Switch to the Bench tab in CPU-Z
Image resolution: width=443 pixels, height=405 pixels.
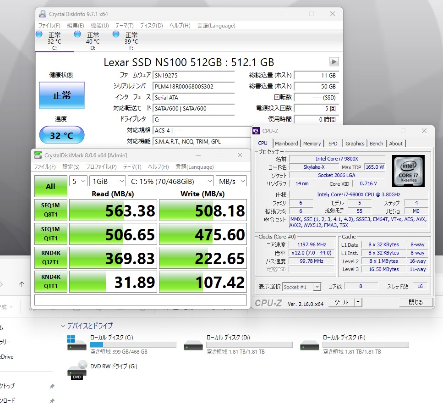coord(376,144)
